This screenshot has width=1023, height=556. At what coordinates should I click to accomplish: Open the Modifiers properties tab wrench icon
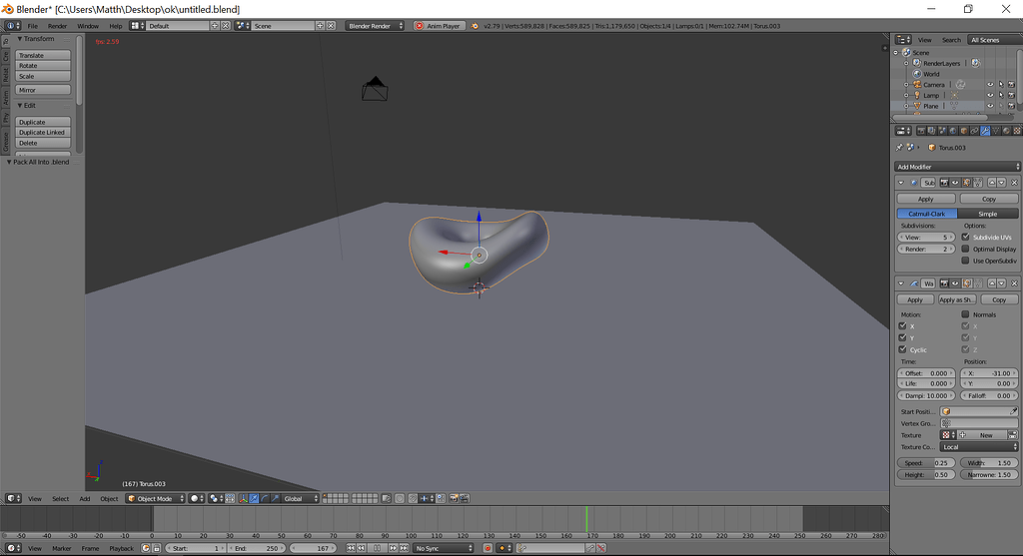(985, 131)
